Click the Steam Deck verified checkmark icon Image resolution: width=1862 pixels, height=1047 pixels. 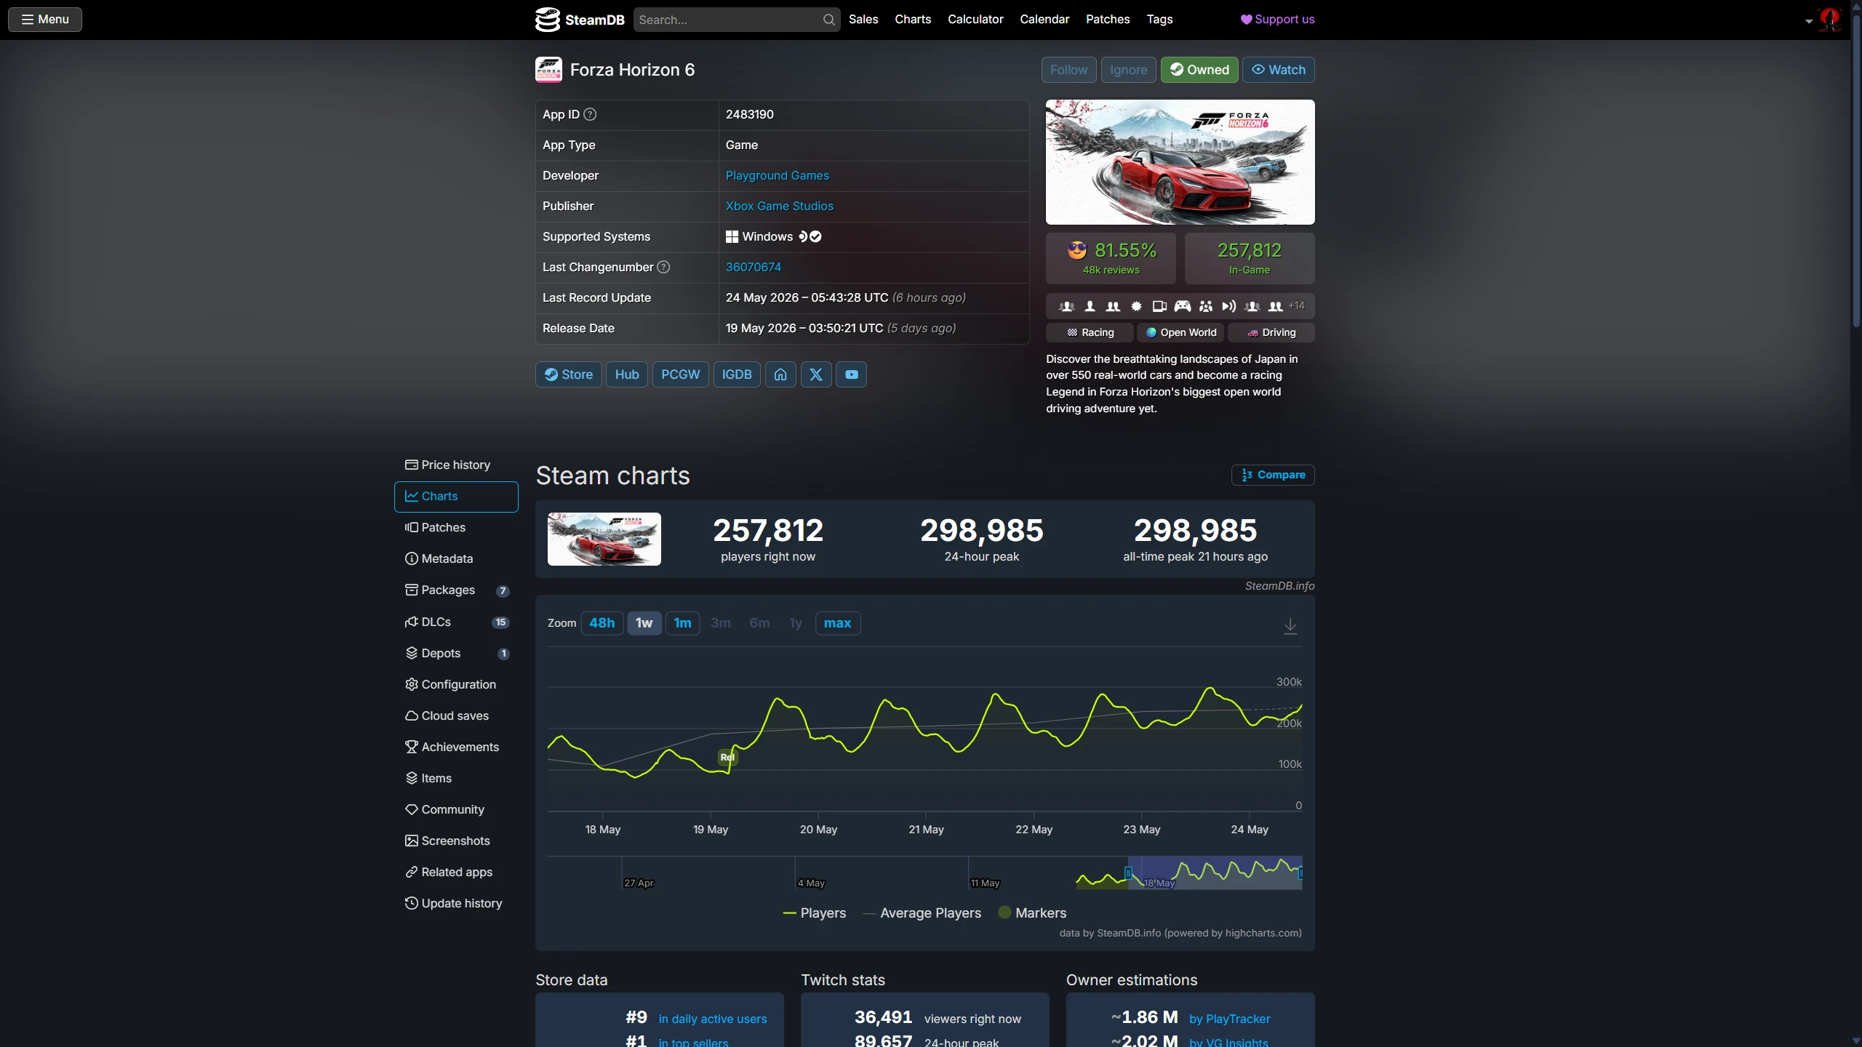816,236
